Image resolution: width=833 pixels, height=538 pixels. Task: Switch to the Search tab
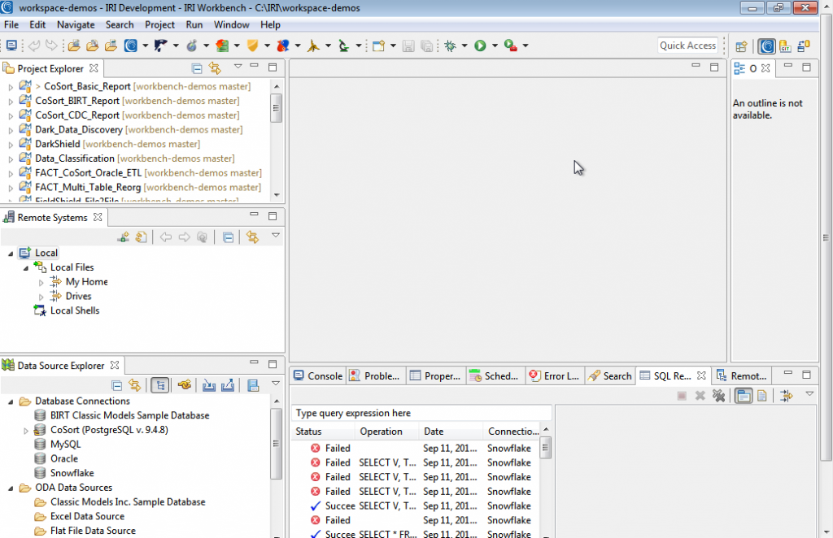[610, 375]
